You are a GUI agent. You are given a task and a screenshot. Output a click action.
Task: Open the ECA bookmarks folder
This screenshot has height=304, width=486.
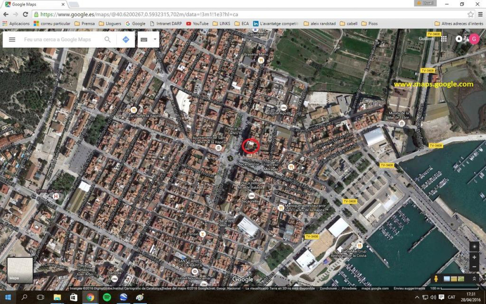[x=242, y=24]
